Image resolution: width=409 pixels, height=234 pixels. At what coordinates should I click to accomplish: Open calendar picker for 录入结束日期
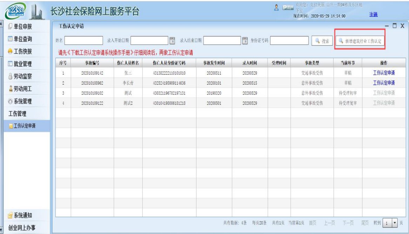(x=246, y=41)
